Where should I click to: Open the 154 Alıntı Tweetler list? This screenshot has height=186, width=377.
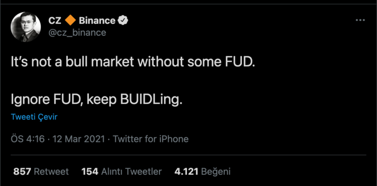[x=121, y=171]
